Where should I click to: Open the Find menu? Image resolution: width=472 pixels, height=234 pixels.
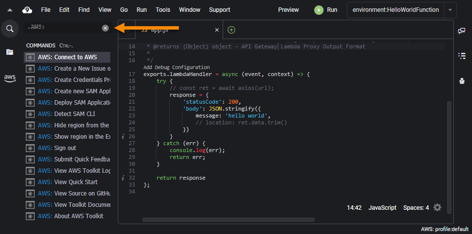pyautogui.click(x=84, y=10)
